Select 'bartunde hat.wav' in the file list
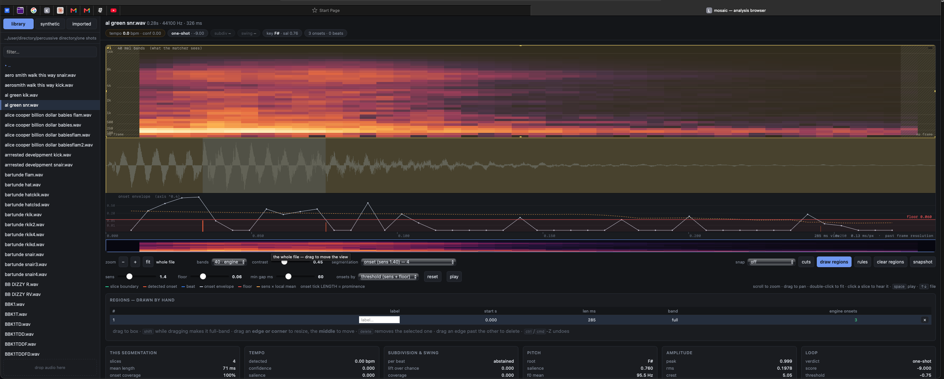Image resolution: width=944 pixels, height=379 pixels. click(50, 185)
